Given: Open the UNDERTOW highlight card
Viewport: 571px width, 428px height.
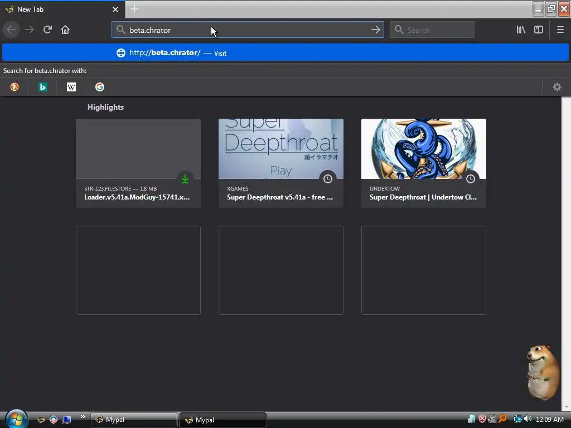Looking at the screenshot, I should coord(424,163).
